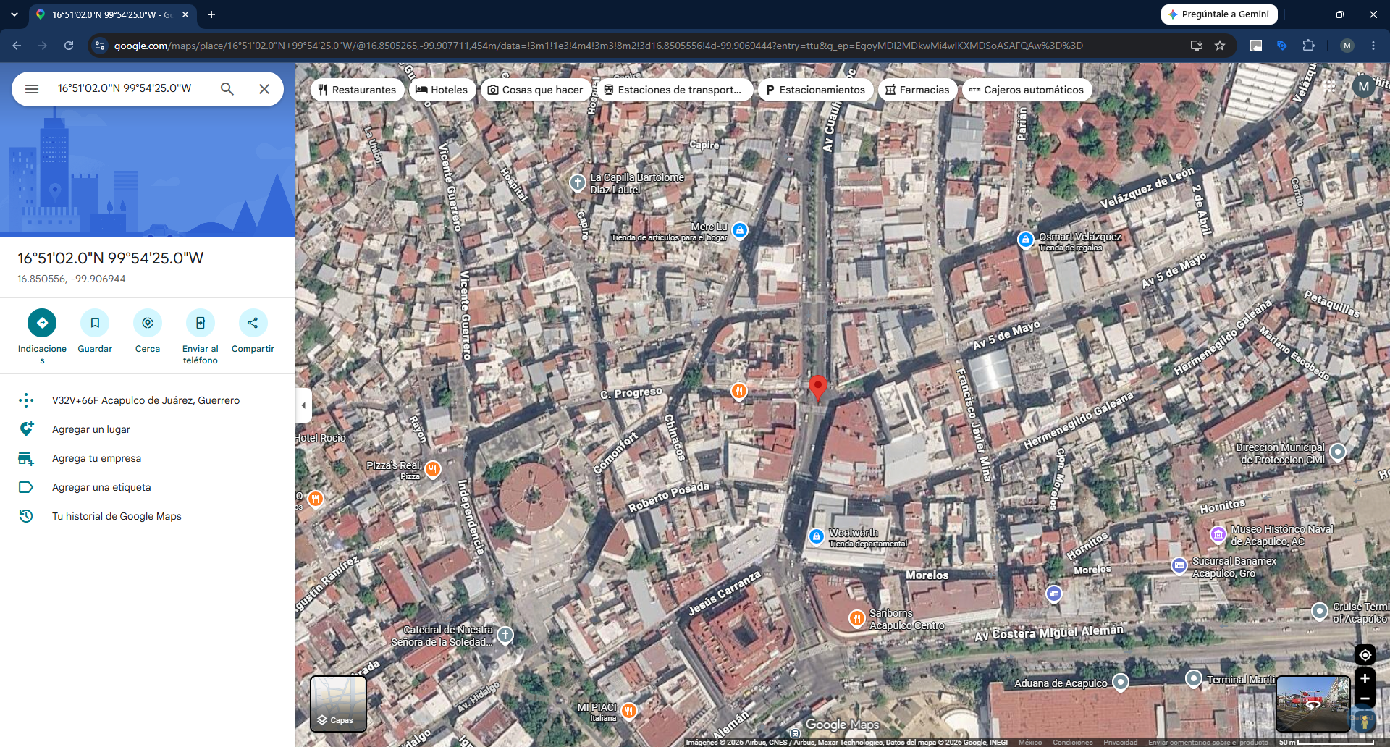1390x747 pixels.
Task: Click the Pizza's Real restaurant marker
Action: [x=433, y=469]
